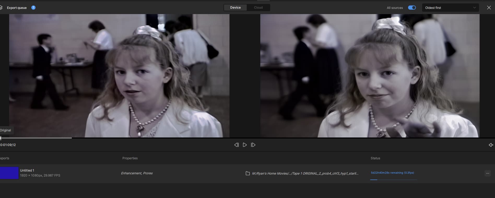Toggle the All sources switch
The width and height of the screenshot is (495, 198).
(x=412, y=8)
